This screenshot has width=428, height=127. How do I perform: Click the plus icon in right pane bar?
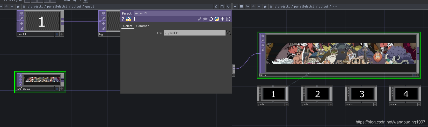[x=259, y=6]
